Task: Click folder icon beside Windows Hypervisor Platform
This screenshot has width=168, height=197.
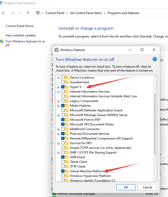Action: click(67, 176)
